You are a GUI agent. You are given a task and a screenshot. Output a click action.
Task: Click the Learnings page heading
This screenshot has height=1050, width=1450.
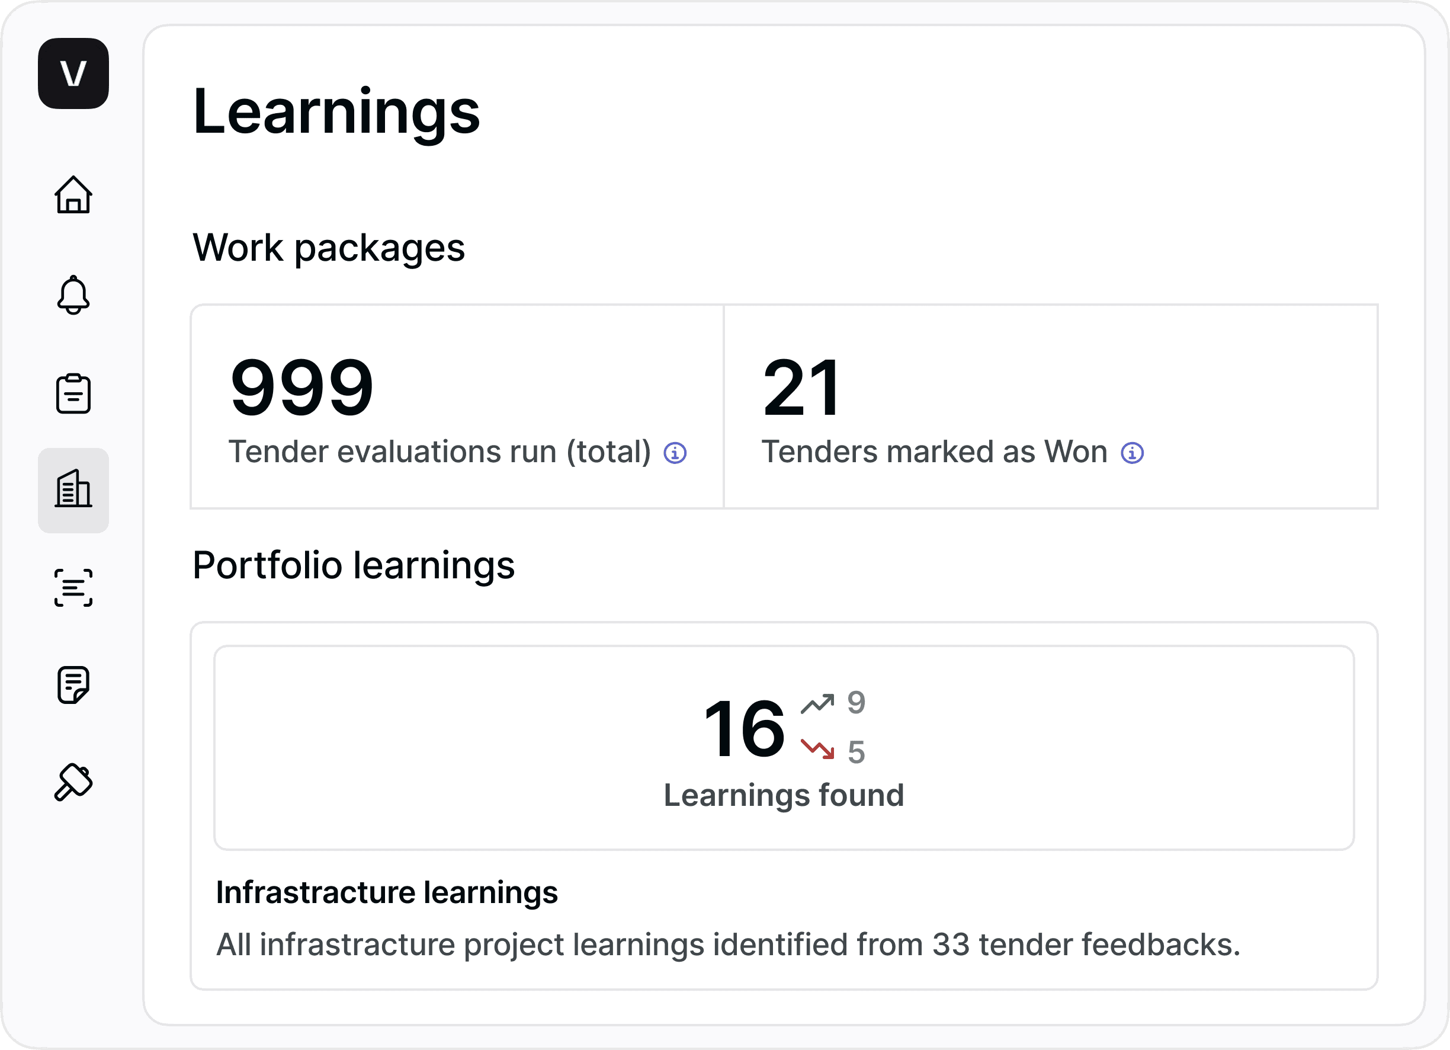(336, 111)
